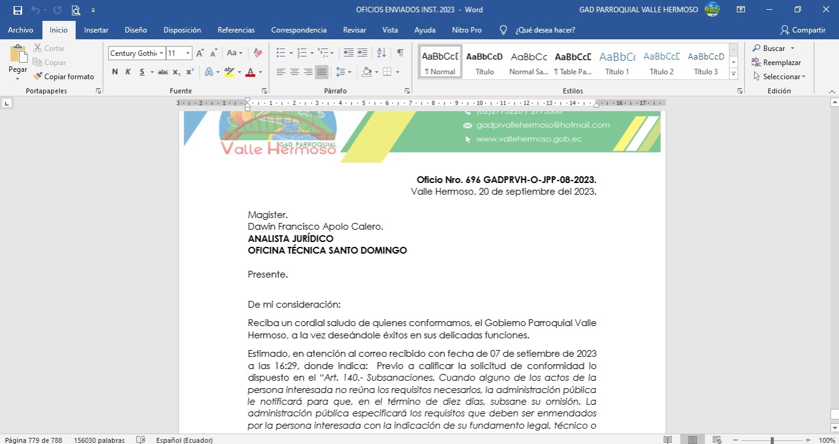Click the Reemplazar button
The height and width of the screenshot is (444, 839).
coord(777,63)
